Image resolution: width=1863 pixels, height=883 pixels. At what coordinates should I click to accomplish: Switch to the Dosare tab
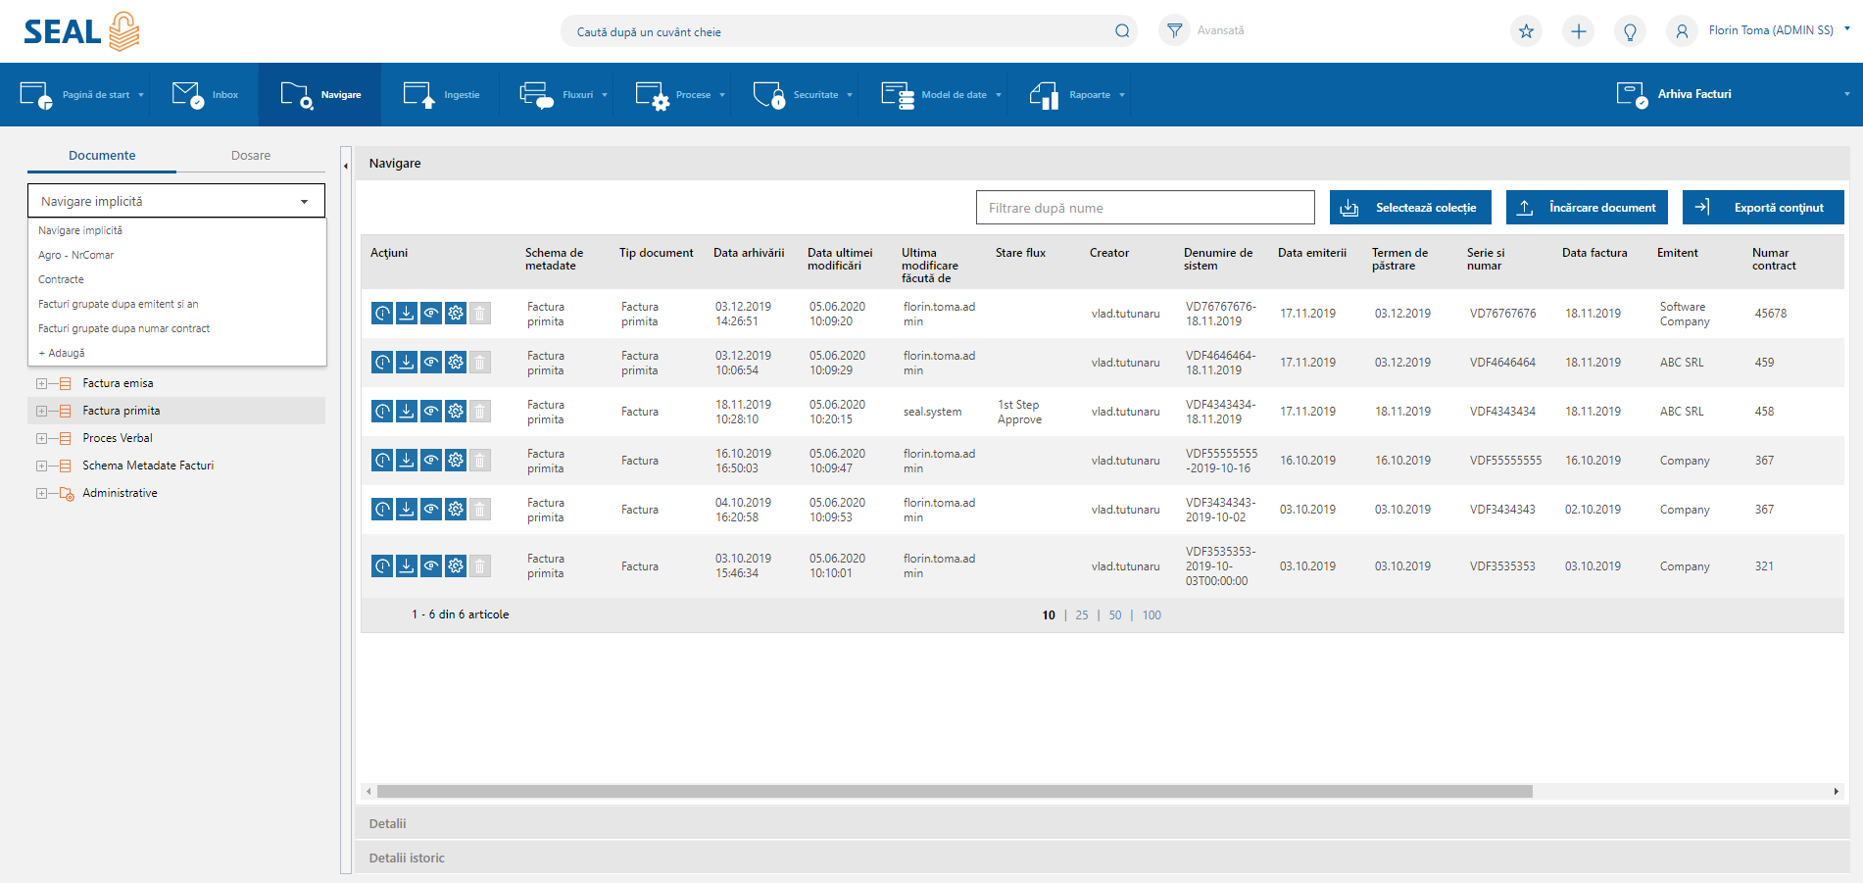251,156
